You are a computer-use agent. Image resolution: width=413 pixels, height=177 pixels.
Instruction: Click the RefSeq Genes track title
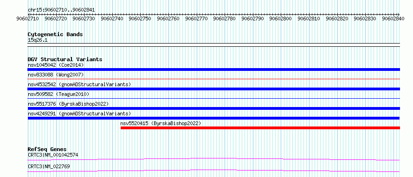click(47, 149)
